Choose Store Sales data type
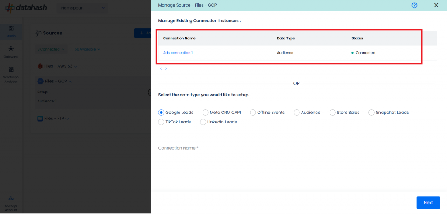Viewport: 447px width, 215px height. pyautogui.click(x=332, y=113)
